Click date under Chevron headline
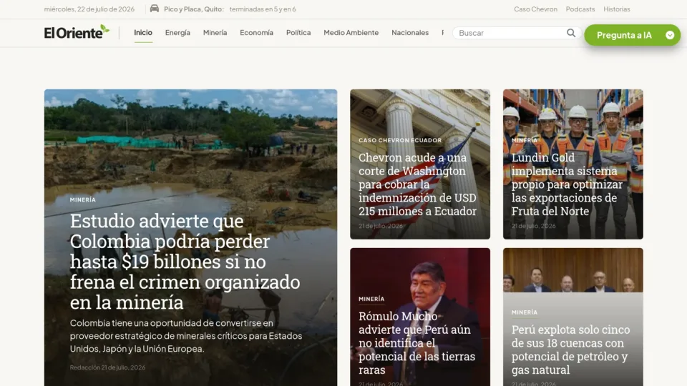 (x=380, y=226)
